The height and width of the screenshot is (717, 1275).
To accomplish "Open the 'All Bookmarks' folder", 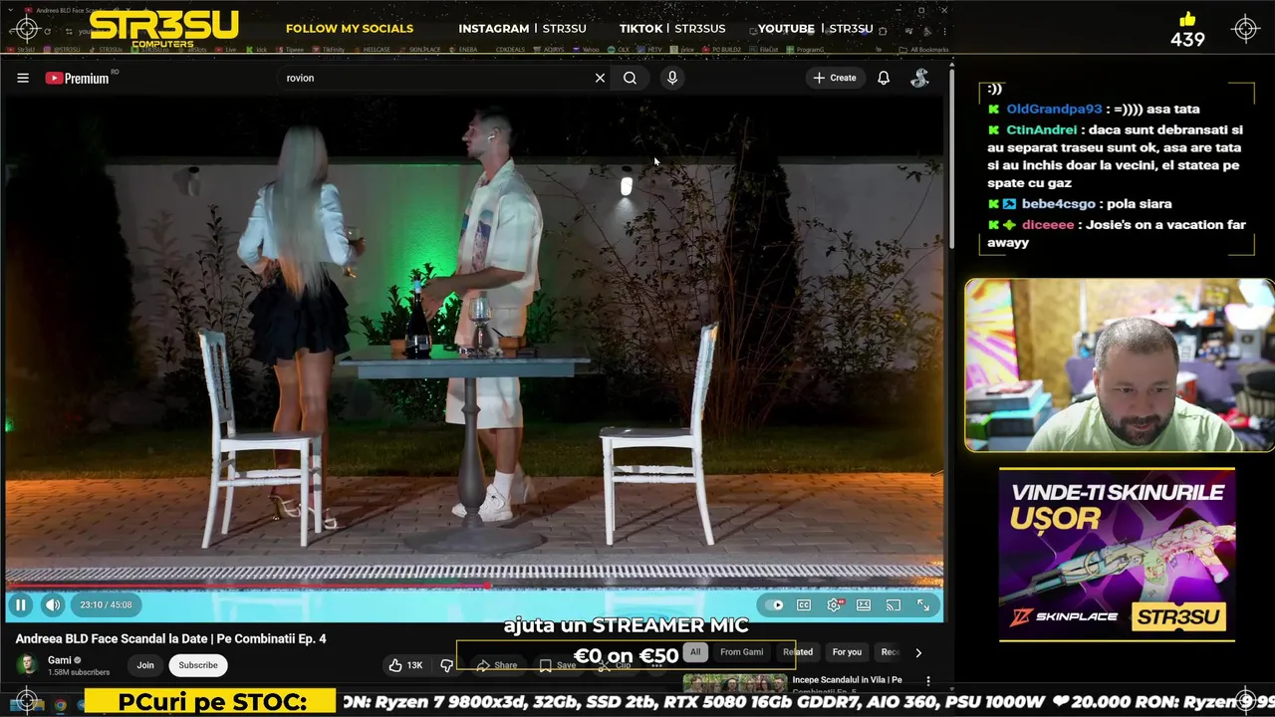I will click(923, 50).
